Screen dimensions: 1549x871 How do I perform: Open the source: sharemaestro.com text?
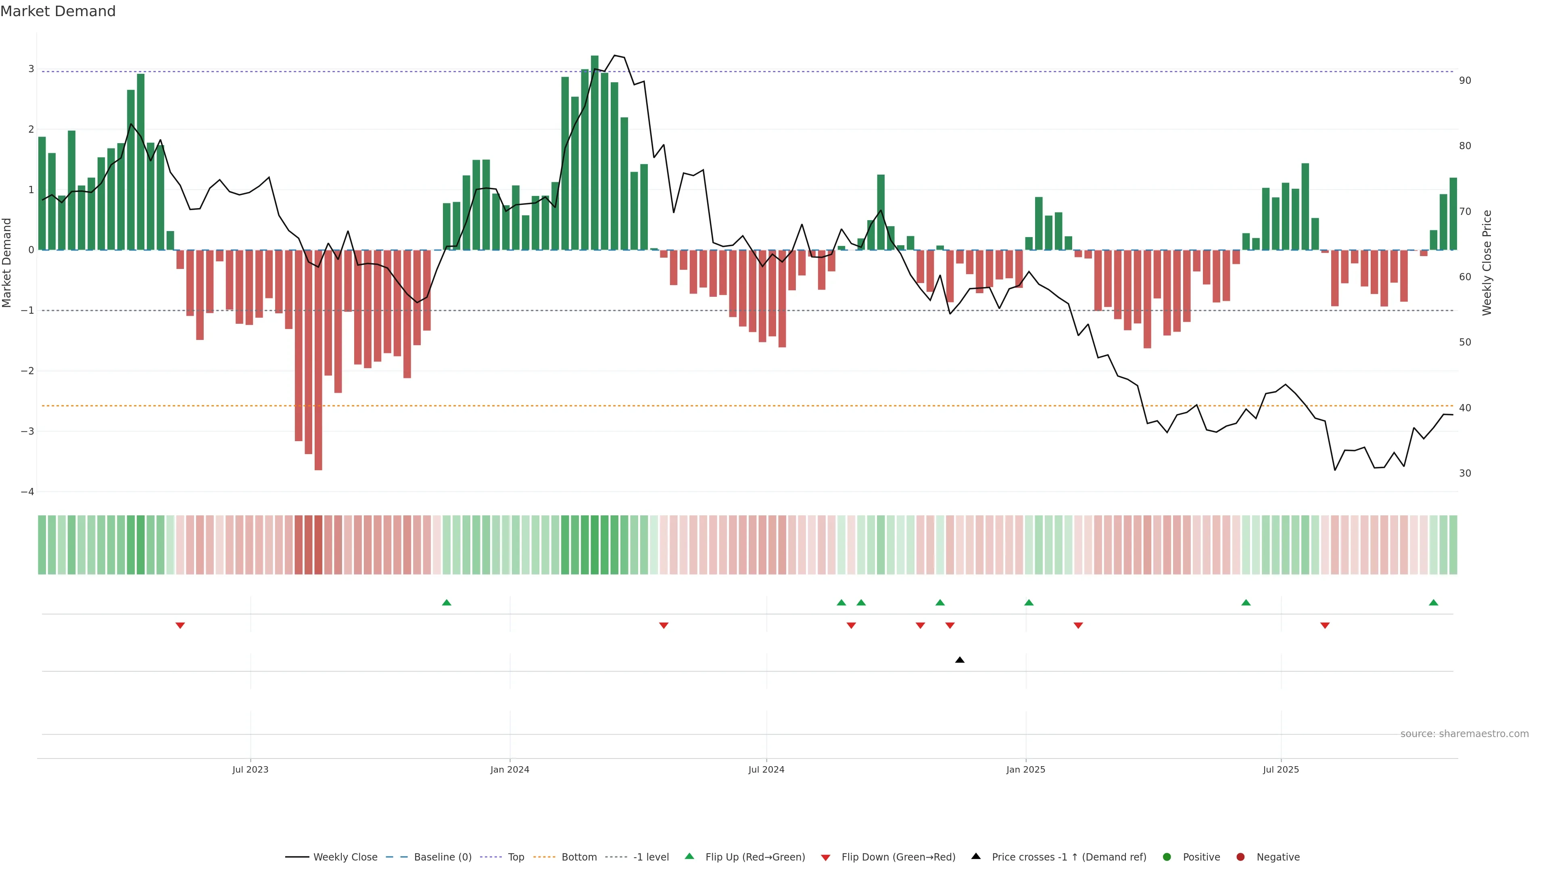[x=1464, y=734]
